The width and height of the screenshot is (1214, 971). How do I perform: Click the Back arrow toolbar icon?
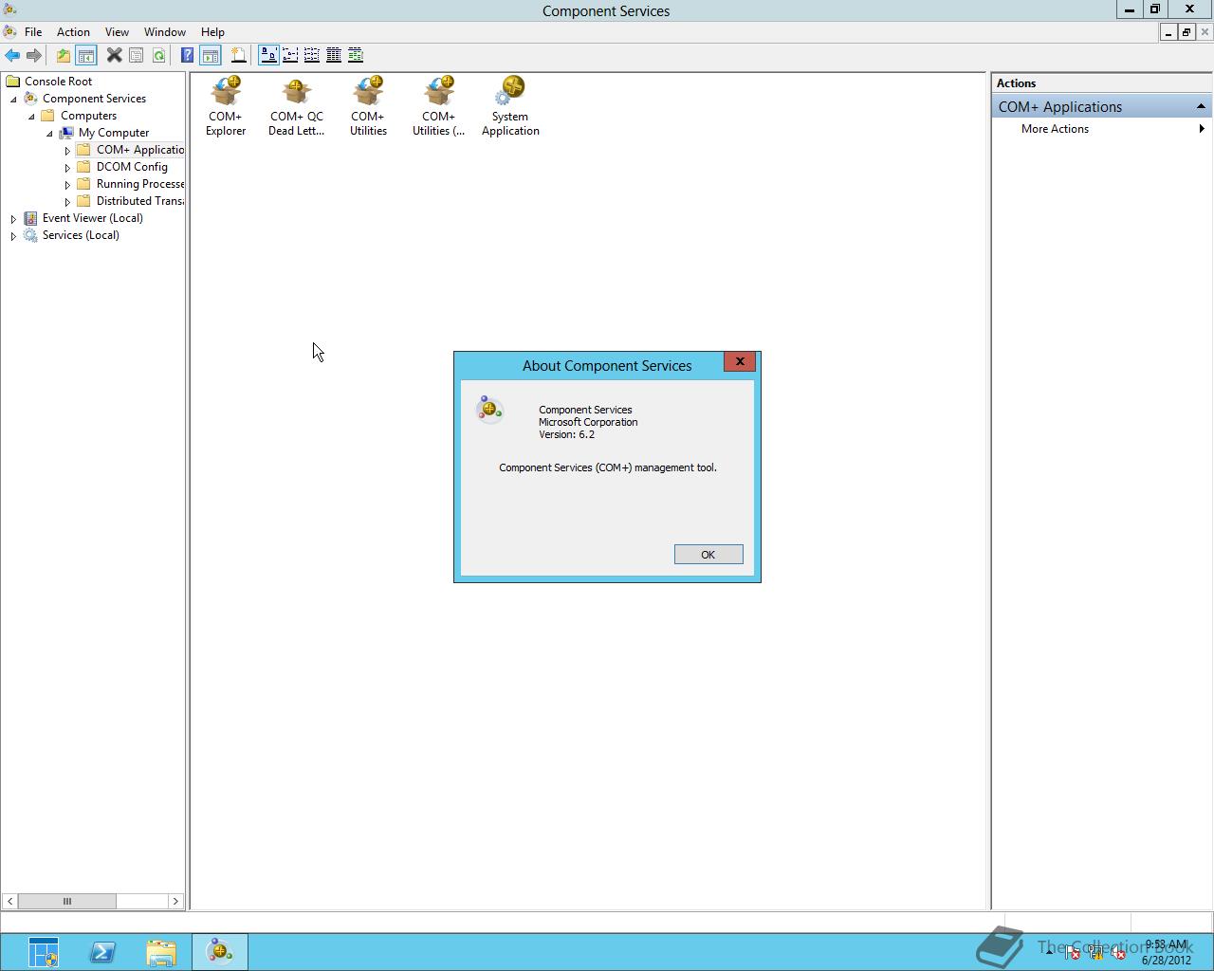(x=12, y=55)
